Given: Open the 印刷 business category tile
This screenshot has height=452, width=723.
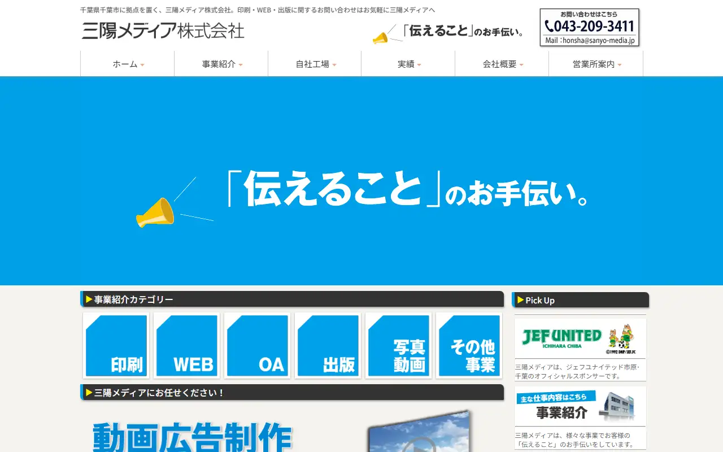Looking at the screenshot, I should coord(116,346).
